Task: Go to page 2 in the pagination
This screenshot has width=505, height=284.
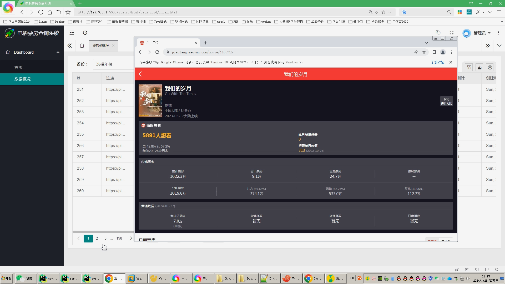Action: (x=97, y=238)
